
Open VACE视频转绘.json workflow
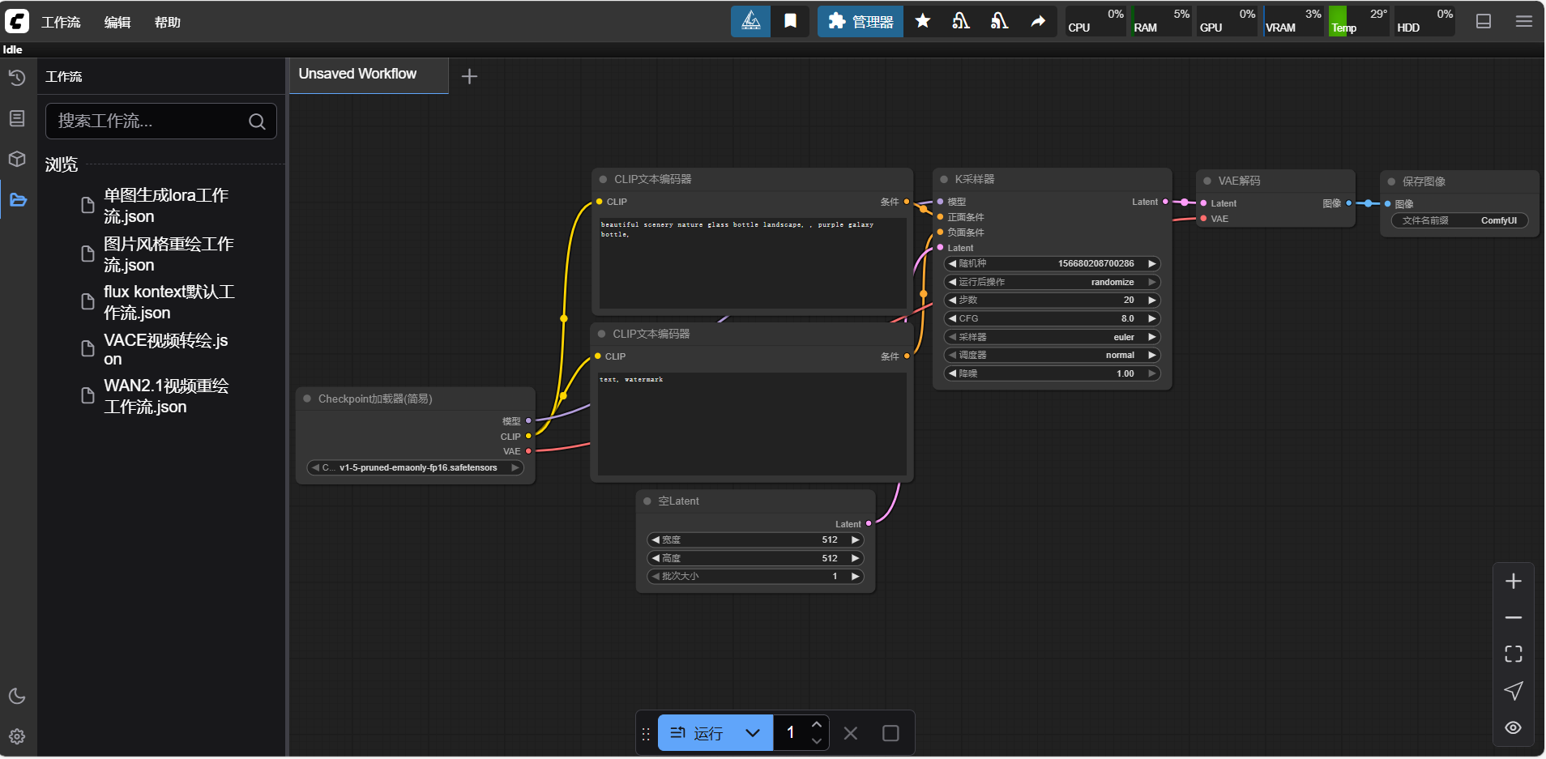click(x=165, y=349)
